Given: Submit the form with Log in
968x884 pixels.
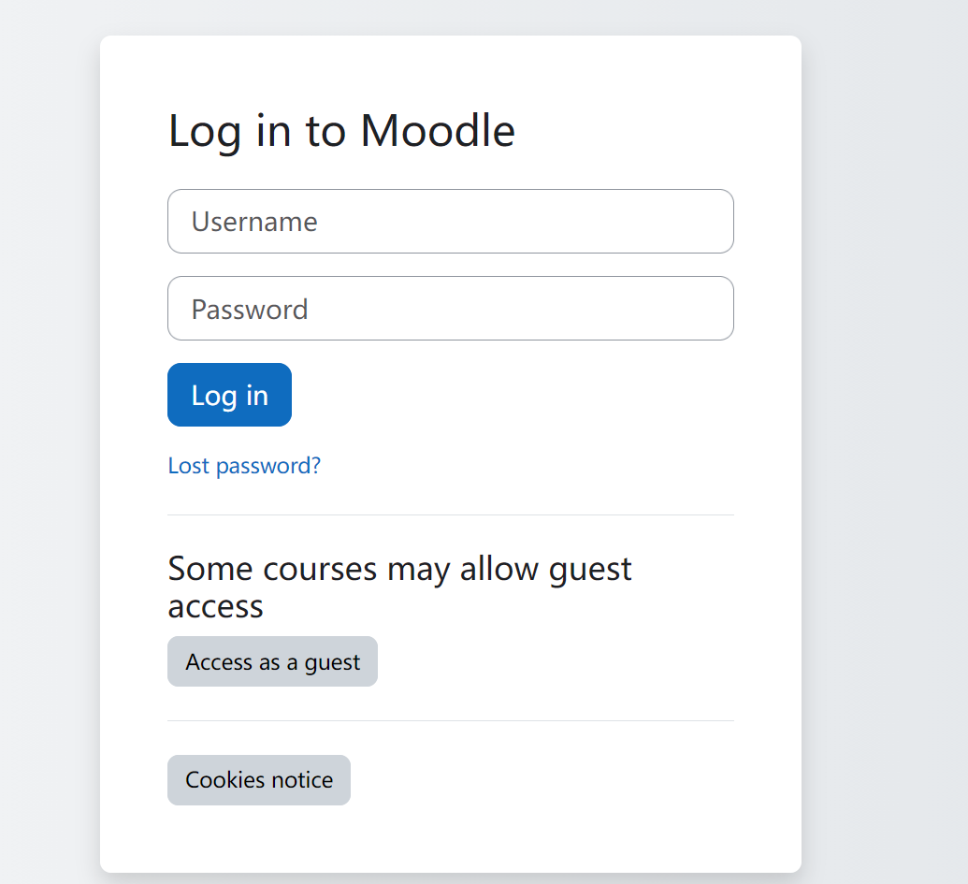Looking at the screenshot, I should coord(229,395).
